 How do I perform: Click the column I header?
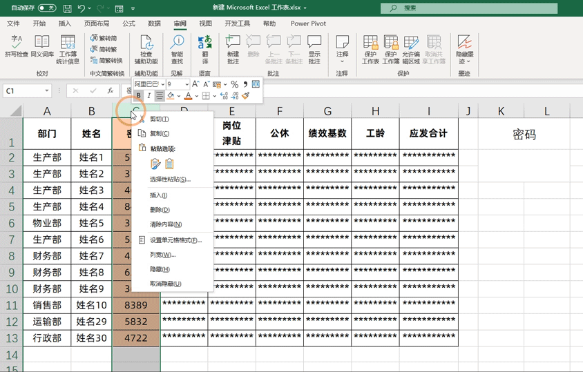click(428, 111)
